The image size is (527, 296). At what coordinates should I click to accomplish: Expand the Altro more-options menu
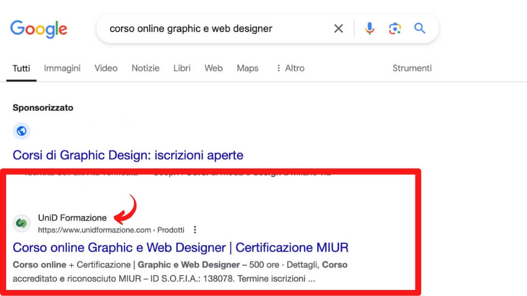click(x=290, y=68)
